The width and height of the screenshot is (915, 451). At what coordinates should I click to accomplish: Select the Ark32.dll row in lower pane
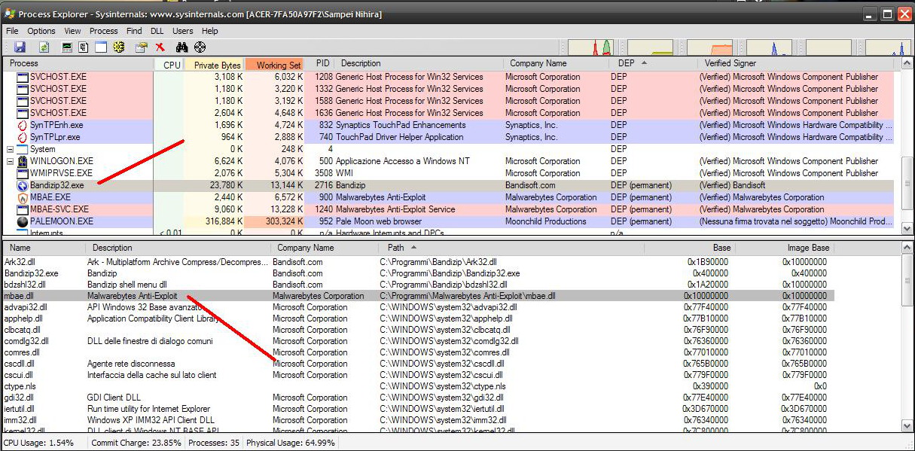coord(418,262)
